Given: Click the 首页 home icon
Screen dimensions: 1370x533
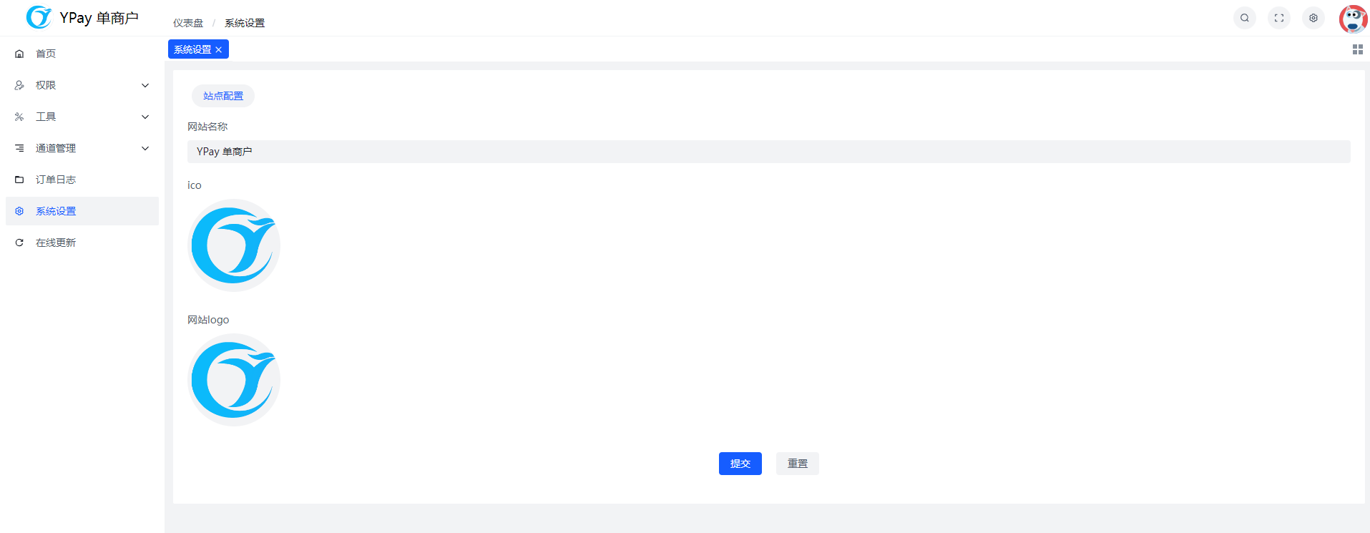Looking at the screenshot, I should pos(19,54).
